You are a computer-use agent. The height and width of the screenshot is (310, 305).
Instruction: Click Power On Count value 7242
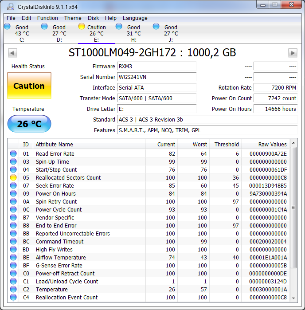click(x=276, y=98)
